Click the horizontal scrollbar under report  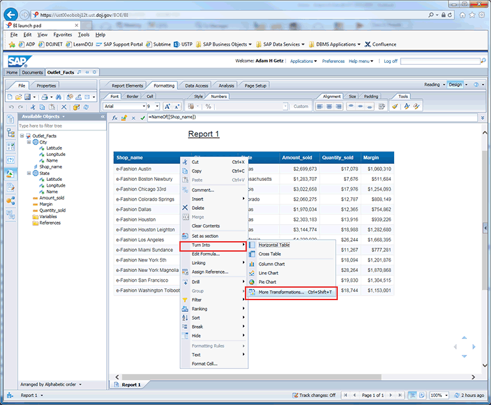[251, 377]
